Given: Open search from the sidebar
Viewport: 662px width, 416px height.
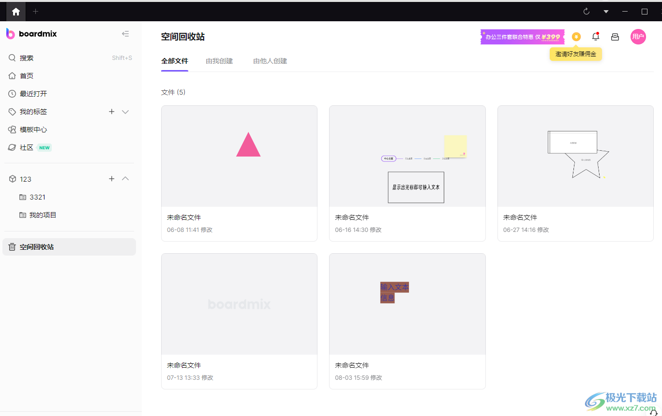Looking at the screenshot, I should (70, 58).
